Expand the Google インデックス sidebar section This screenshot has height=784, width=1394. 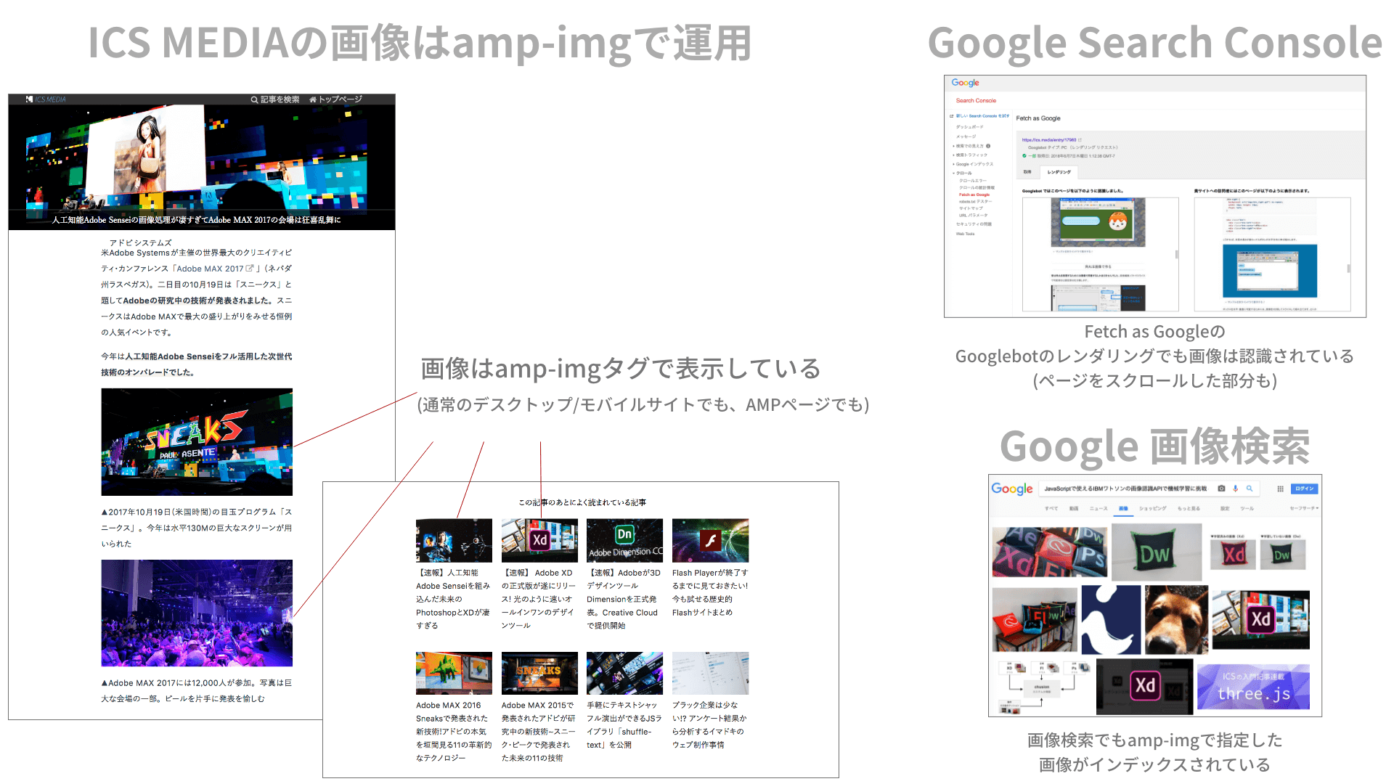tap(974, 164)
